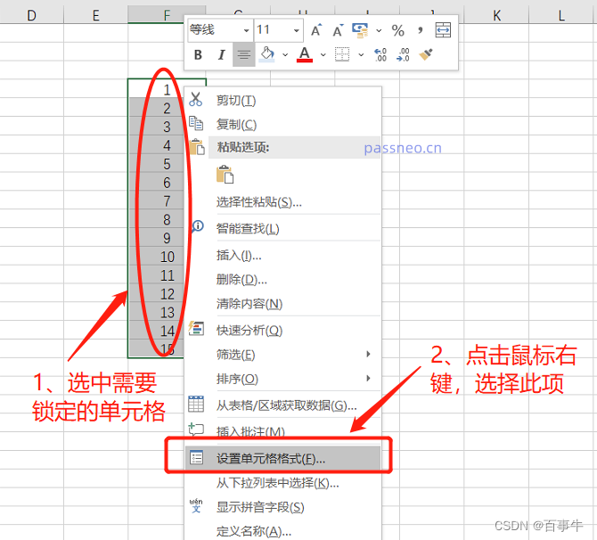Image resolution: width=597 pixels, height=540 pixels.
Task: Increase decimal places
Action: (x=380, y=54)
